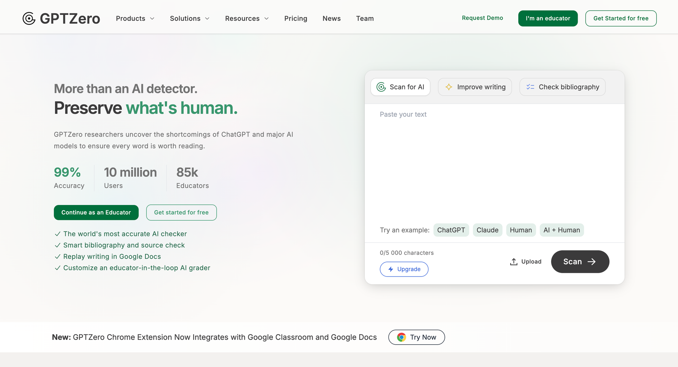Click the Try Now button
678x367 pixels.
pyautogui.click(x=417, y=337)
